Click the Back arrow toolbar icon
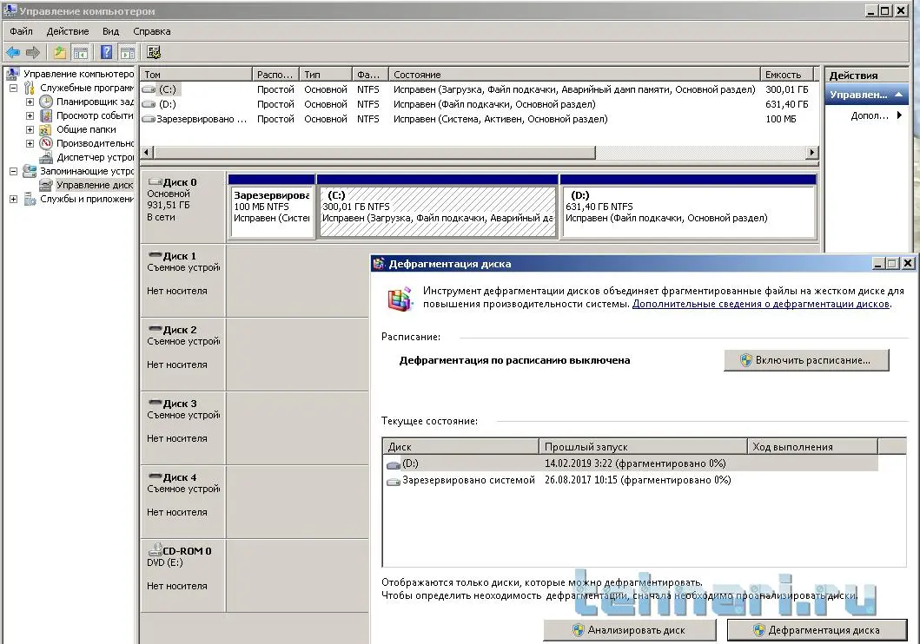This screenshot has height=644, width=920. (x=13, y=52)
